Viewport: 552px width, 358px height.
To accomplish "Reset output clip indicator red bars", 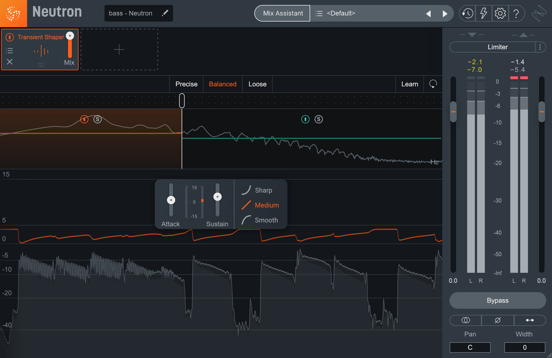I will click(519, 78).
